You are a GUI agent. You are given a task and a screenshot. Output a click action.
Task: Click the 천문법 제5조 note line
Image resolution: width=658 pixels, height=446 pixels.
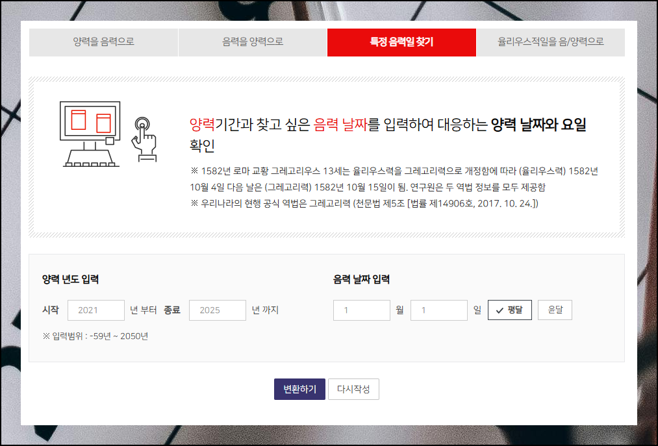coord(364,203)
